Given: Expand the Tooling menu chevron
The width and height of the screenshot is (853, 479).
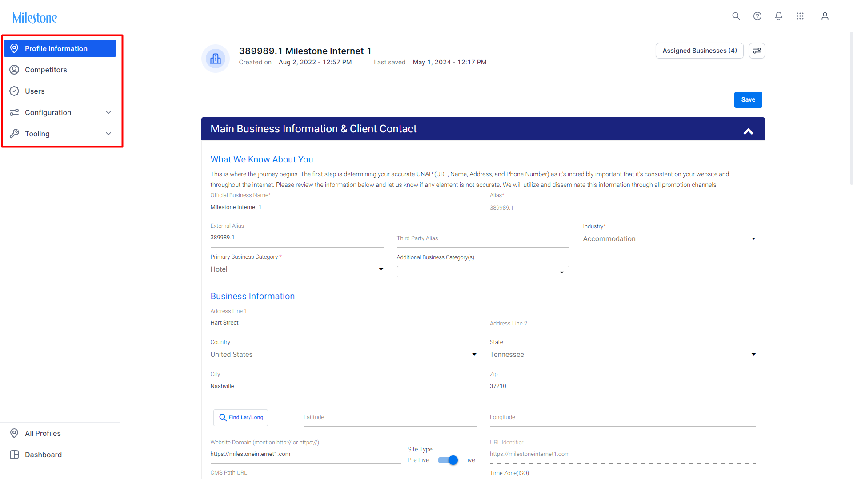Looking at the screenshot, I should pos(108,134).
